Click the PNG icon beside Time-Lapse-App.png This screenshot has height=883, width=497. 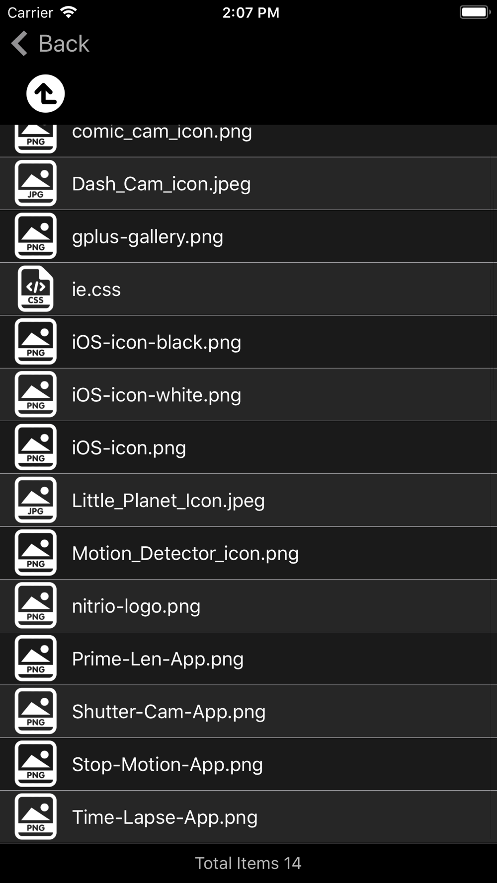point(36,816)
